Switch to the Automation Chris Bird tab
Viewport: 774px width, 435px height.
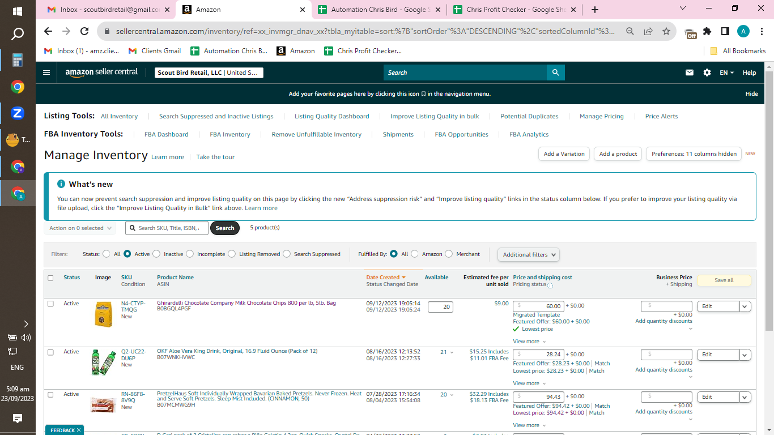tap(380, 10)
